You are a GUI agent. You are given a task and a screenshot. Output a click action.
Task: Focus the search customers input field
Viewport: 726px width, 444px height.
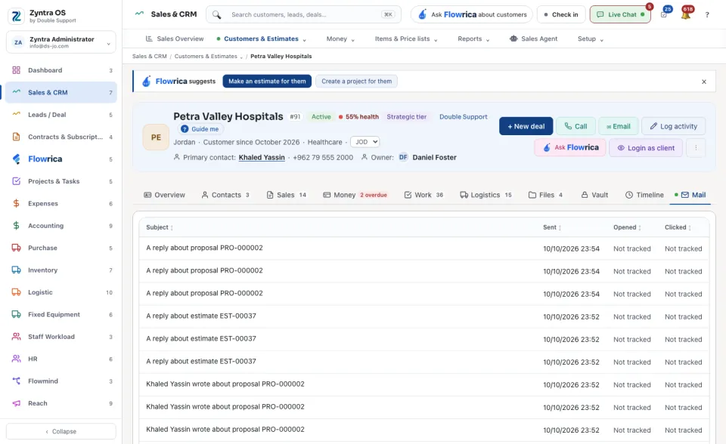(303, 15)
